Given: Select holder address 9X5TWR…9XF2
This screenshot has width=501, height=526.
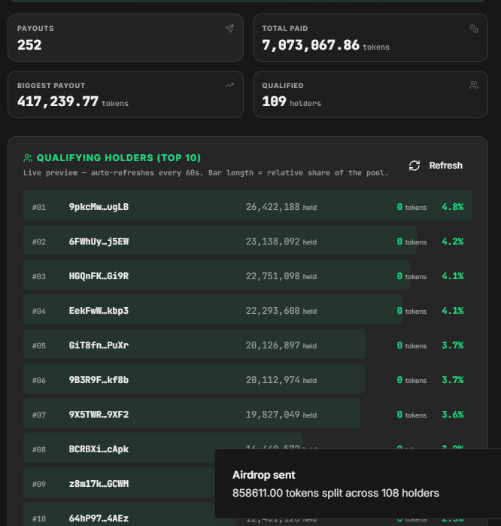Looking at the screenshot, I should (x=99, y=415).
